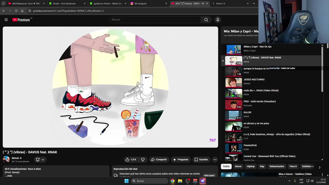The image size is (329, 185).
Task: Open browser home page icon
Action: coord(22,11)
